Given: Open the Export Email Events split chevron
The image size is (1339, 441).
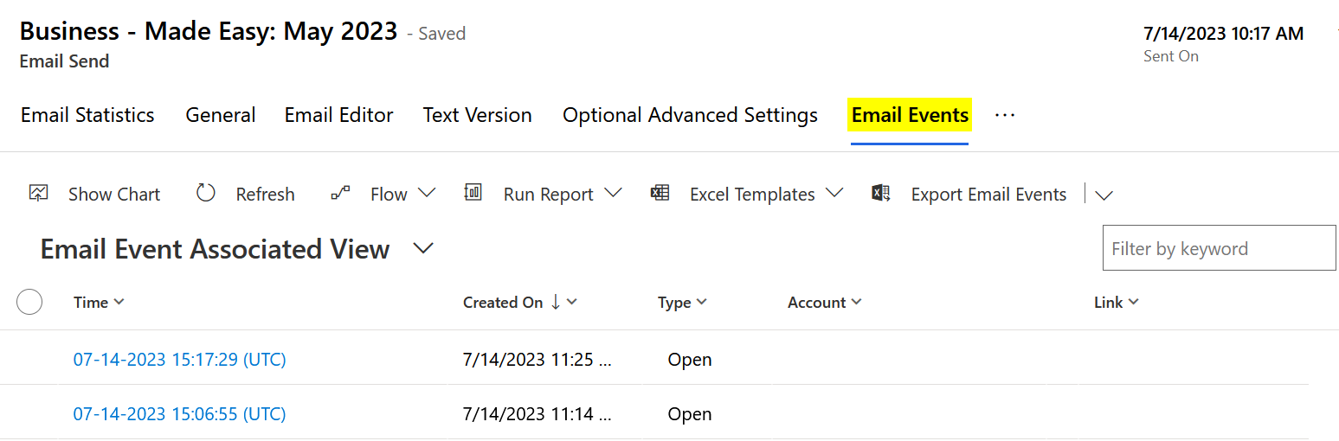Looking at the screenshot, I should (x=1104, y=195).
